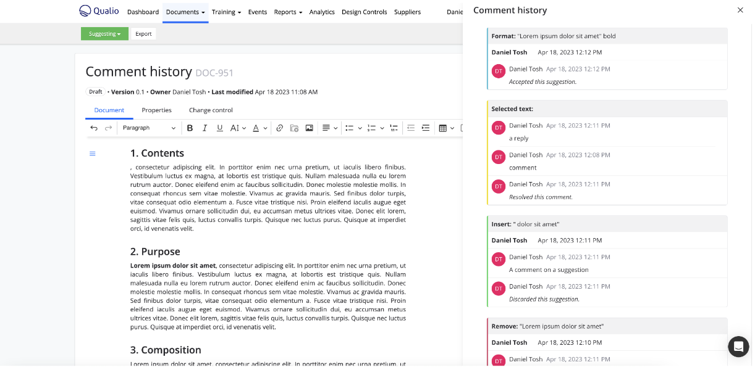The height and width of the screenshot is (370, 755).
Task: Toggle bold formatting
Action: pyautogui.click(x=190, y=128)
